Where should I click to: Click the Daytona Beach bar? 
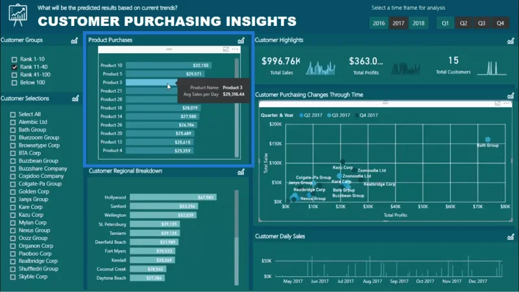[x=147, y=278]
